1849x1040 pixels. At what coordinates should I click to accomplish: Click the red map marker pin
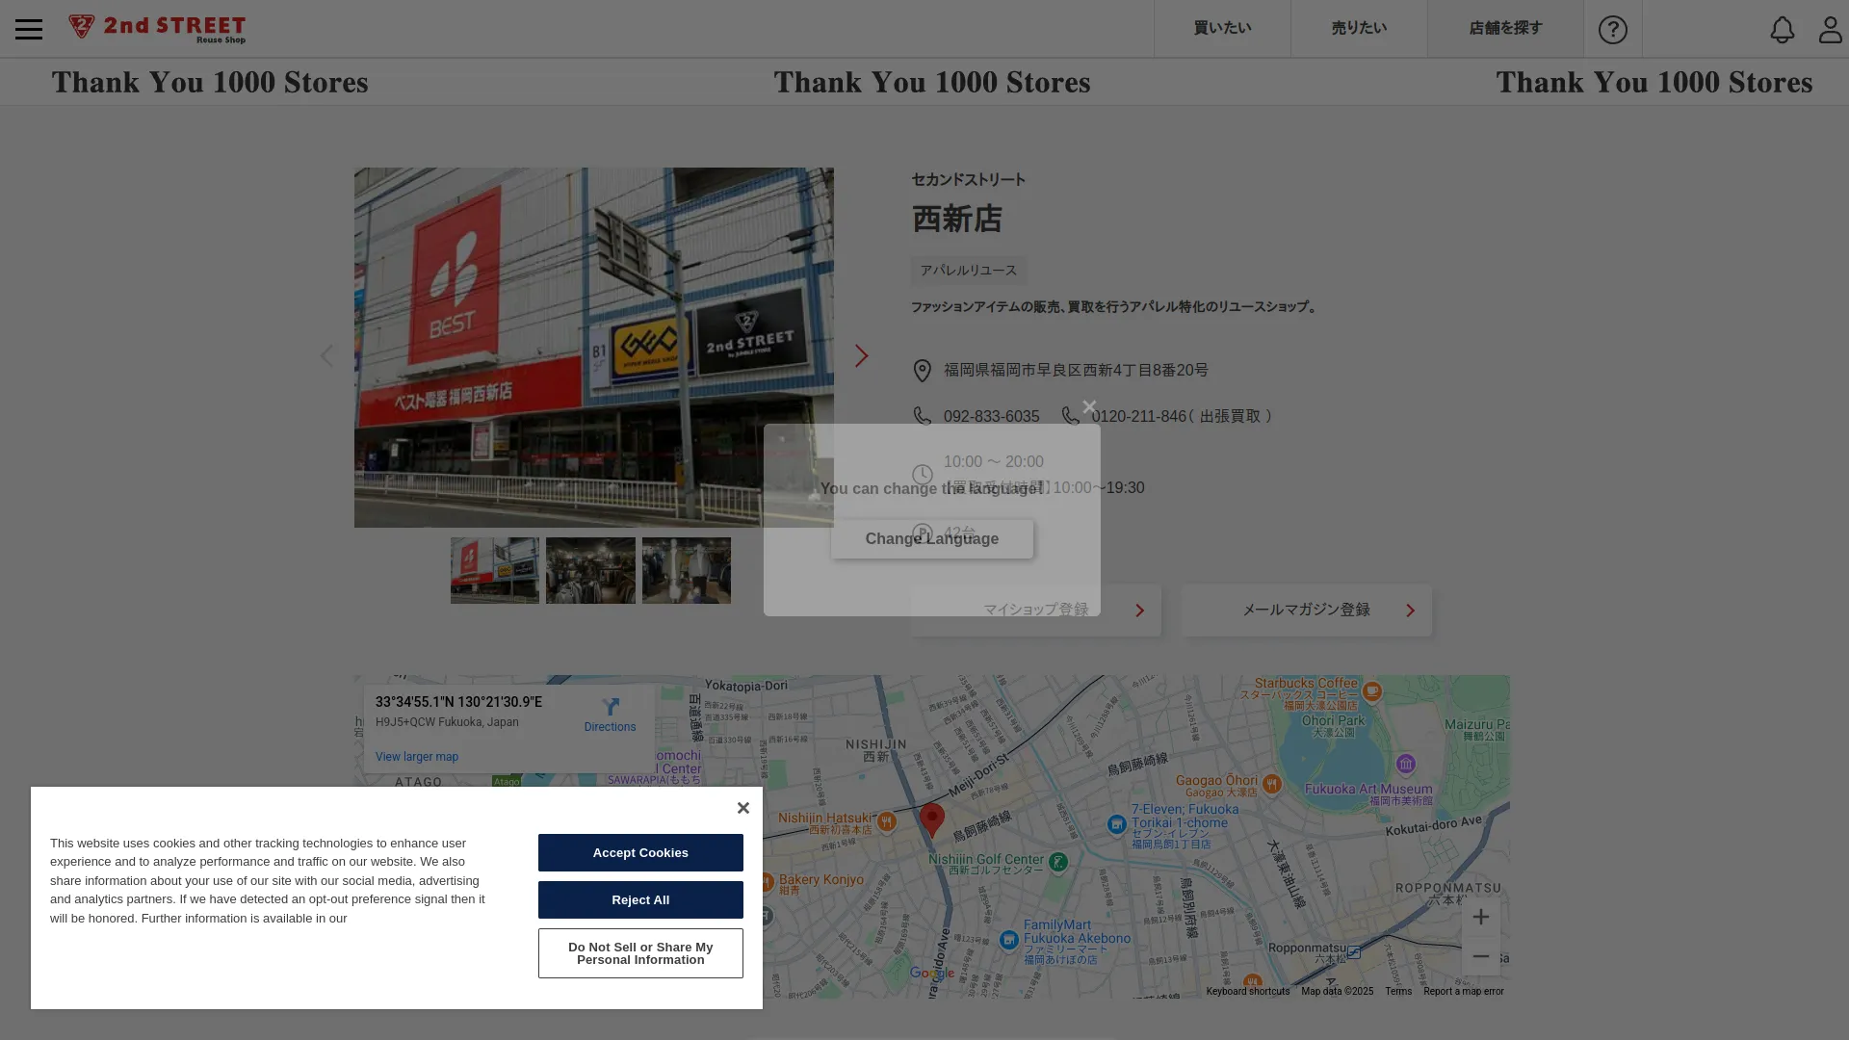click(931, 819)
